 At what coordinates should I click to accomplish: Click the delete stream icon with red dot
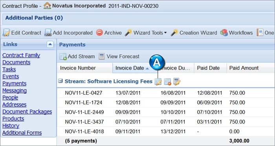(167, 81)
